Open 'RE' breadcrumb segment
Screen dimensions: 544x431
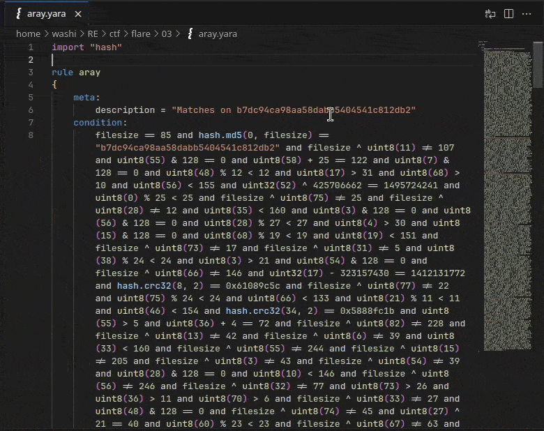[93, 33]
